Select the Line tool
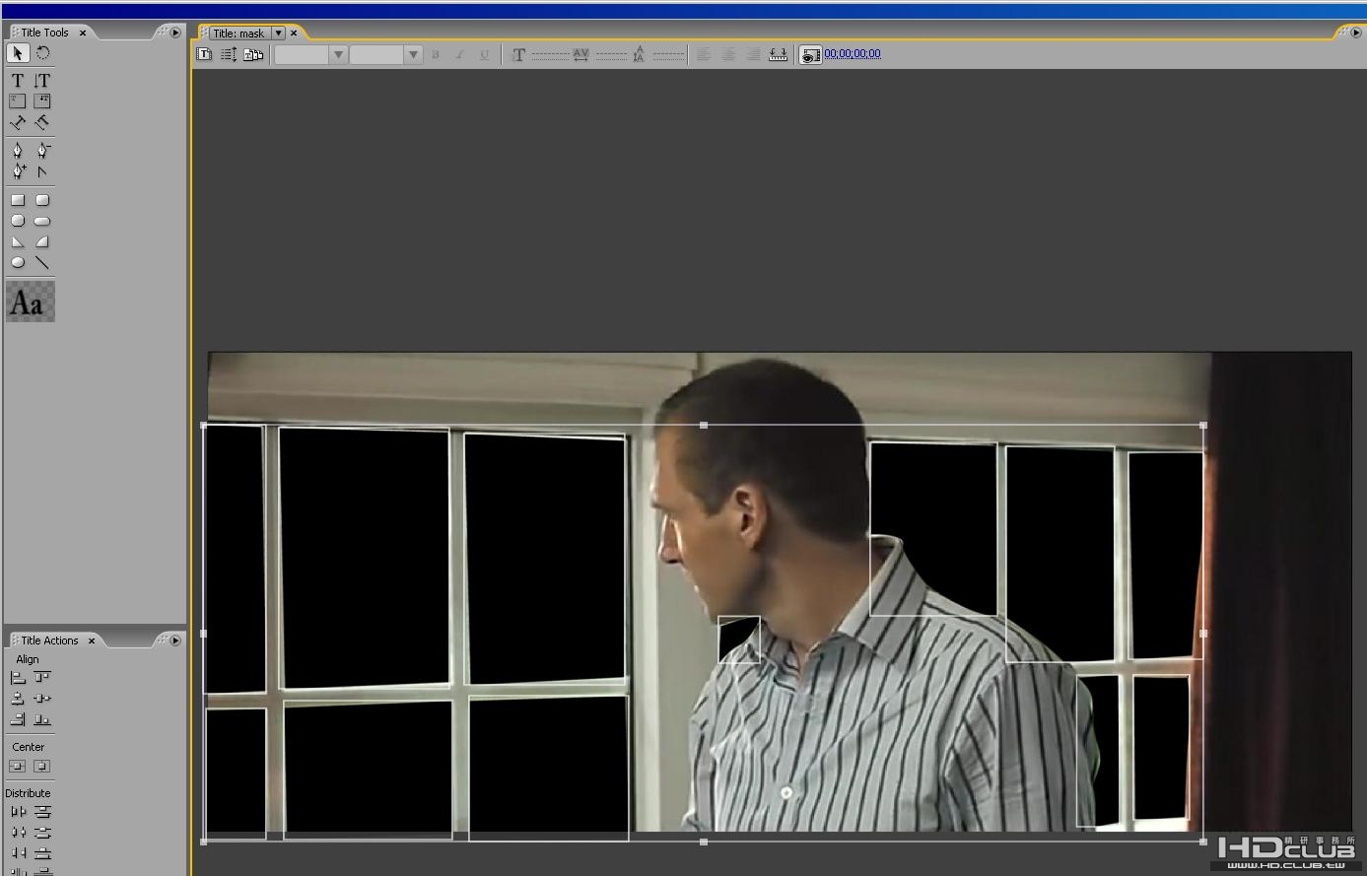This screenshot has width=1367, height=876. tap(42, 262)
